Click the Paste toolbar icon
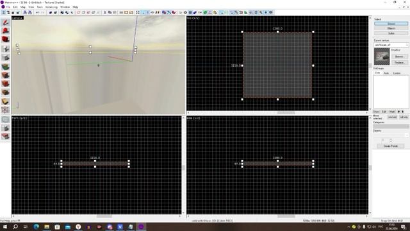Viewport: 410px width, 231px height. point(115,12)
